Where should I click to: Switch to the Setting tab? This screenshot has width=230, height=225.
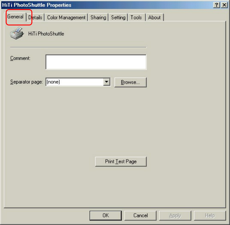point(118,17)
